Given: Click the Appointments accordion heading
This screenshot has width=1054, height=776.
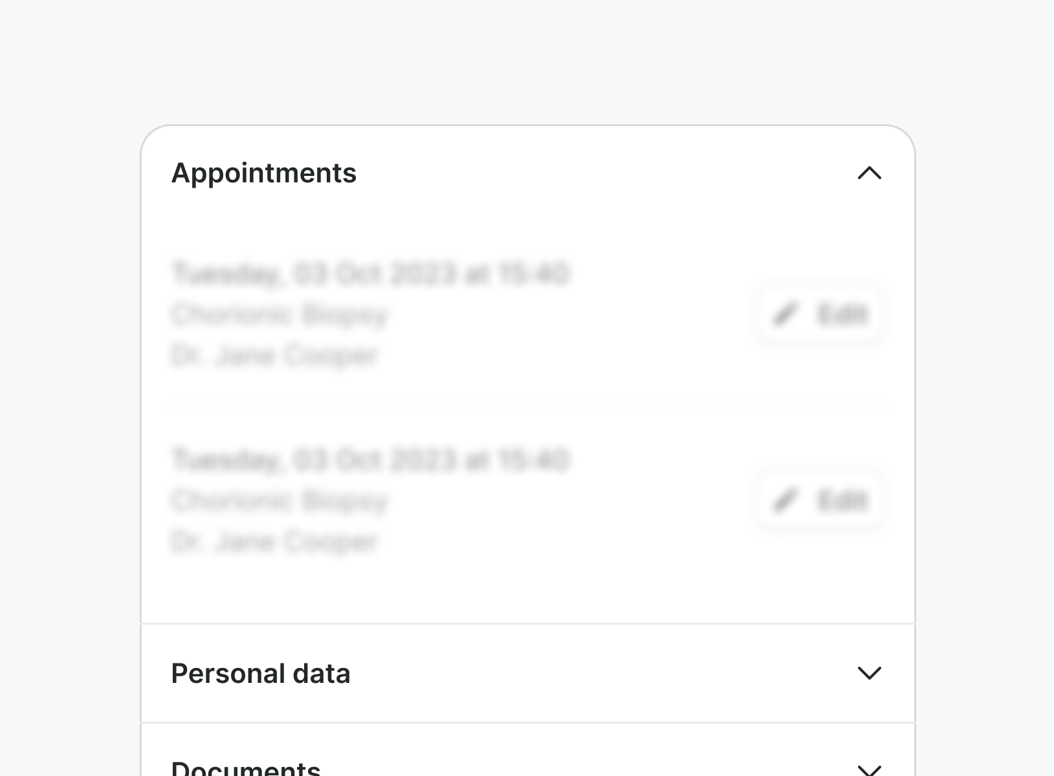Looking at the screenshot, I should (x=263, y=173).
